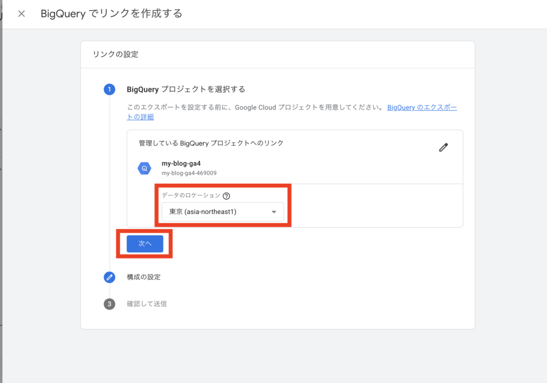547x383 pixels.
Task: Select step 1 circle, BigQuery プロジェクトを選択する
Action: pyautogui.click(x=110, y=89)
